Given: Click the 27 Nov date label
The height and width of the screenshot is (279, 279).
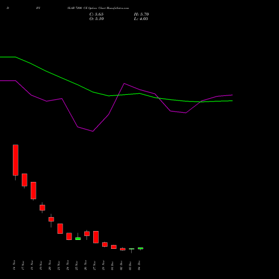Looking at the screenshot, I should click(94, 265).
